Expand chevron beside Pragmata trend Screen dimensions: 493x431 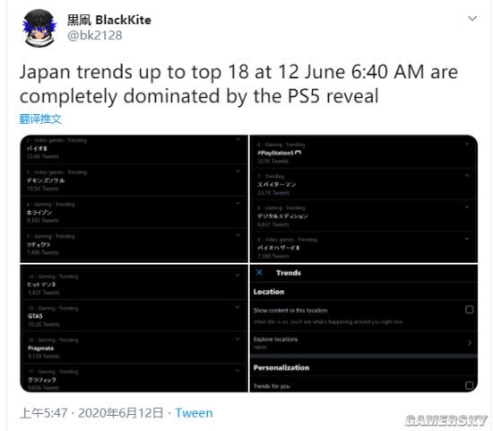pyautogui.click(x=238, y=339)
